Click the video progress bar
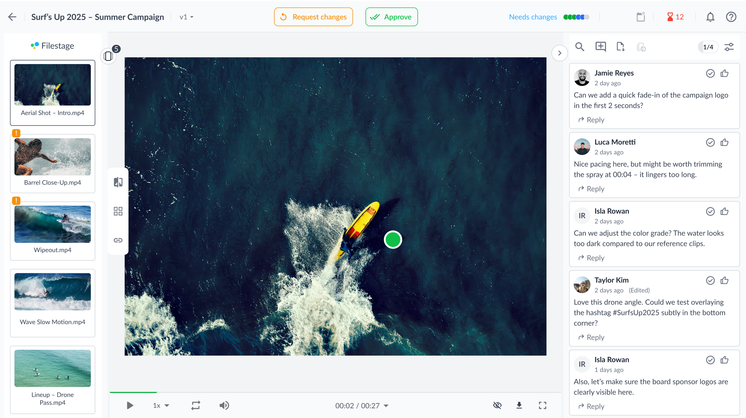The height and width of the screenshot is (418, 746). tap(334, 392)
